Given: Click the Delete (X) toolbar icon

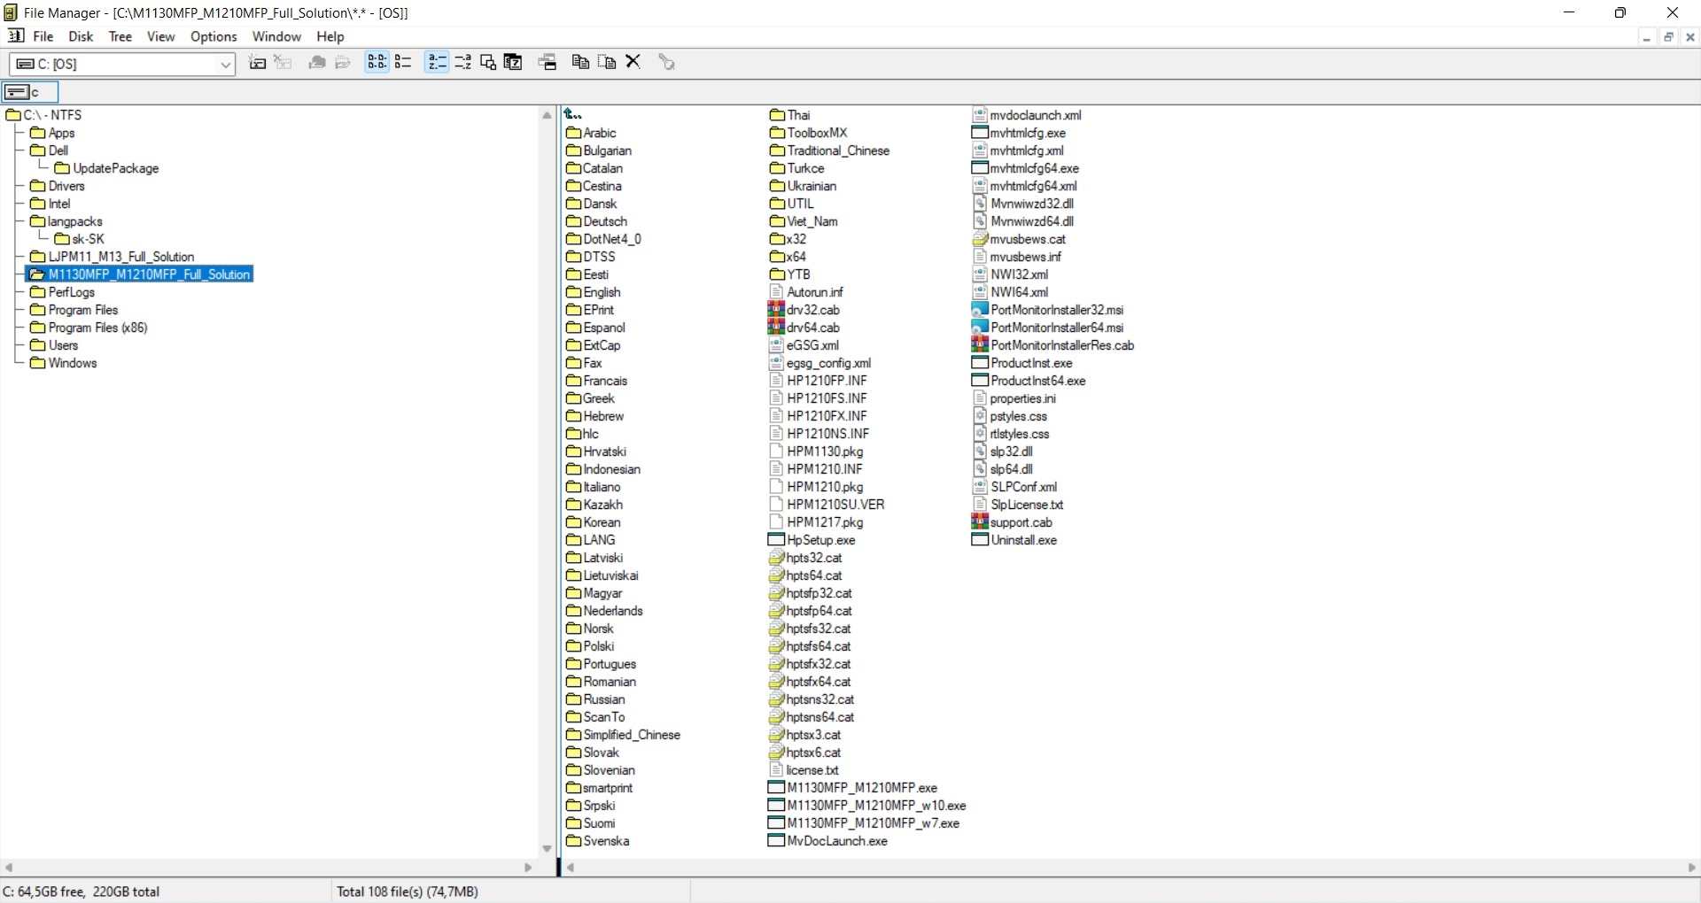Looking at the screenshot, I should click(x=633, y=62).
